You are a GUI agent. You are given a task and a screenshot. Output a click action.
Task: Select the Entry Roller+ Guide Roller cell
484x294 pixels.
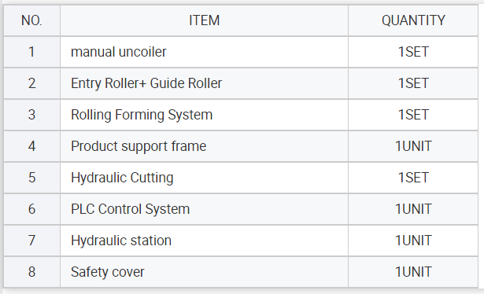tap(204, 83)
